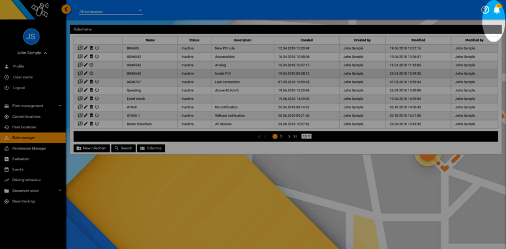Sort table by Name column header
The image size is (506, 249).
(x=150, y=40)
